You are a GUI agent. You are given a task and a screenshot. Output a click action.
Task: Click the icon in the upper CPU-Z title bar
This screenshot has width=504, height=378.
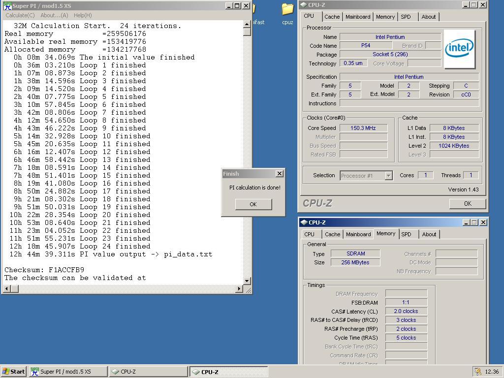(x=304, y=5)
